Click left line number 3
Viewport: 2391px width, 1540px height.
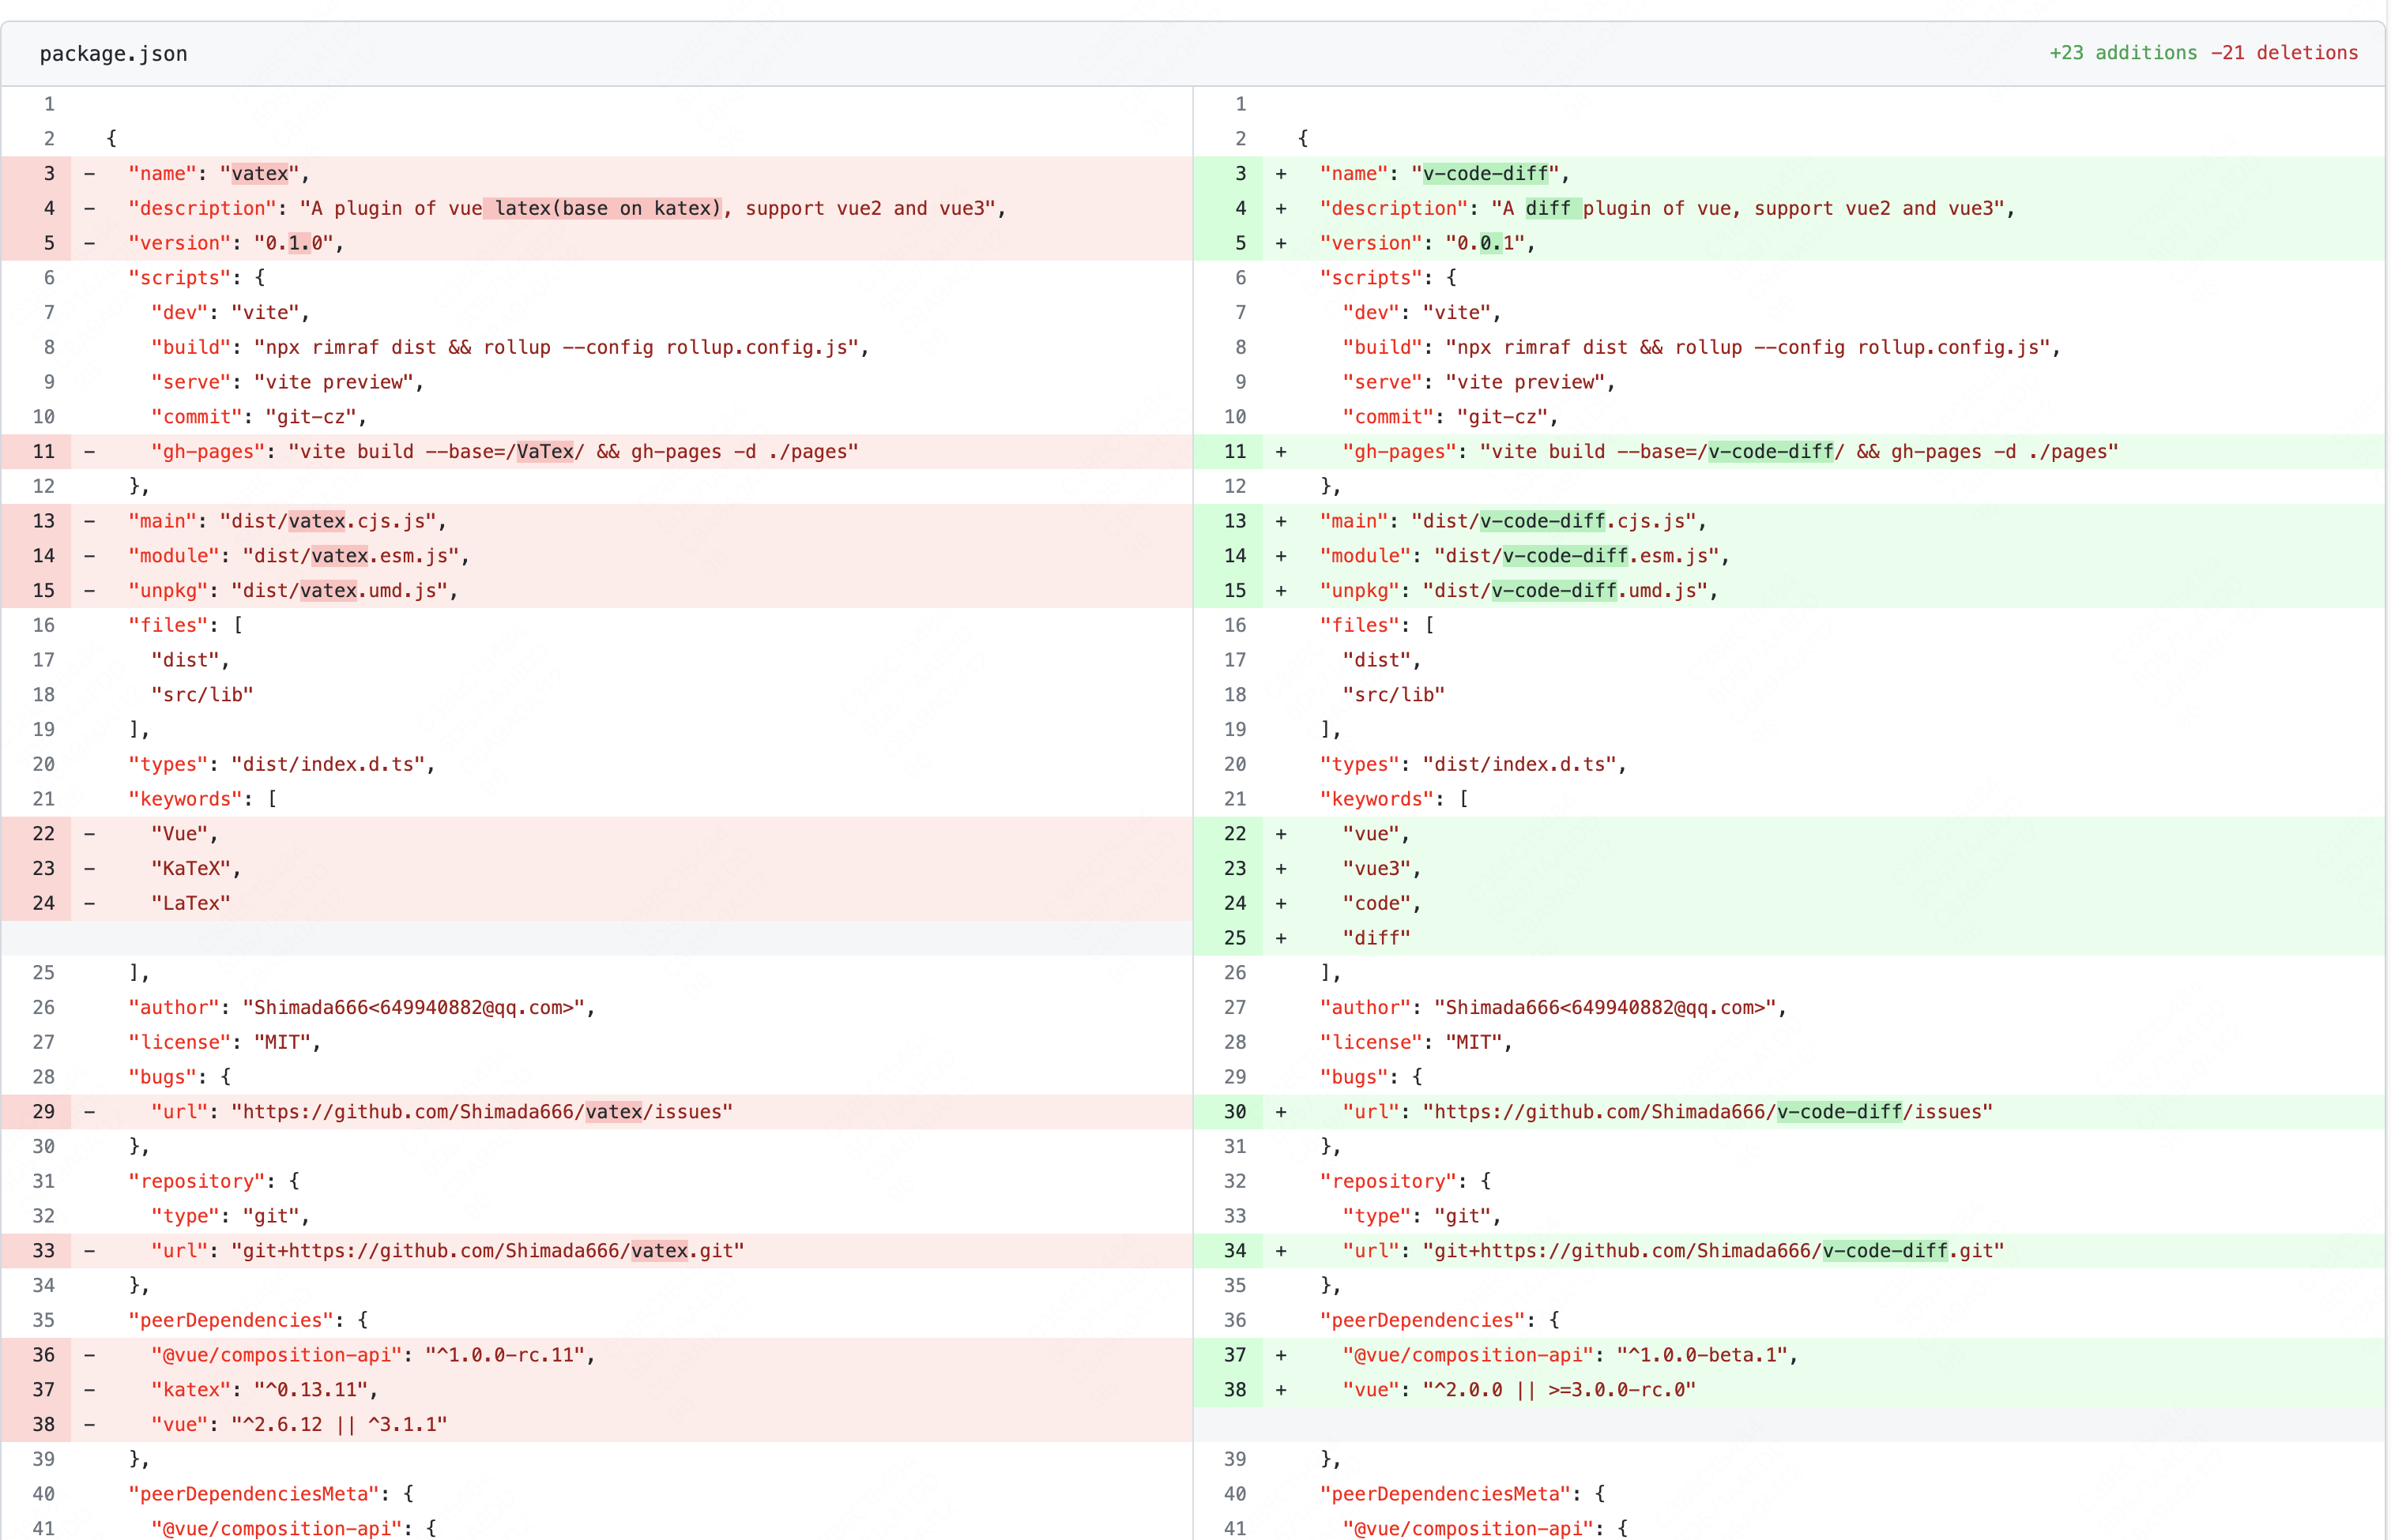(49, 173)
